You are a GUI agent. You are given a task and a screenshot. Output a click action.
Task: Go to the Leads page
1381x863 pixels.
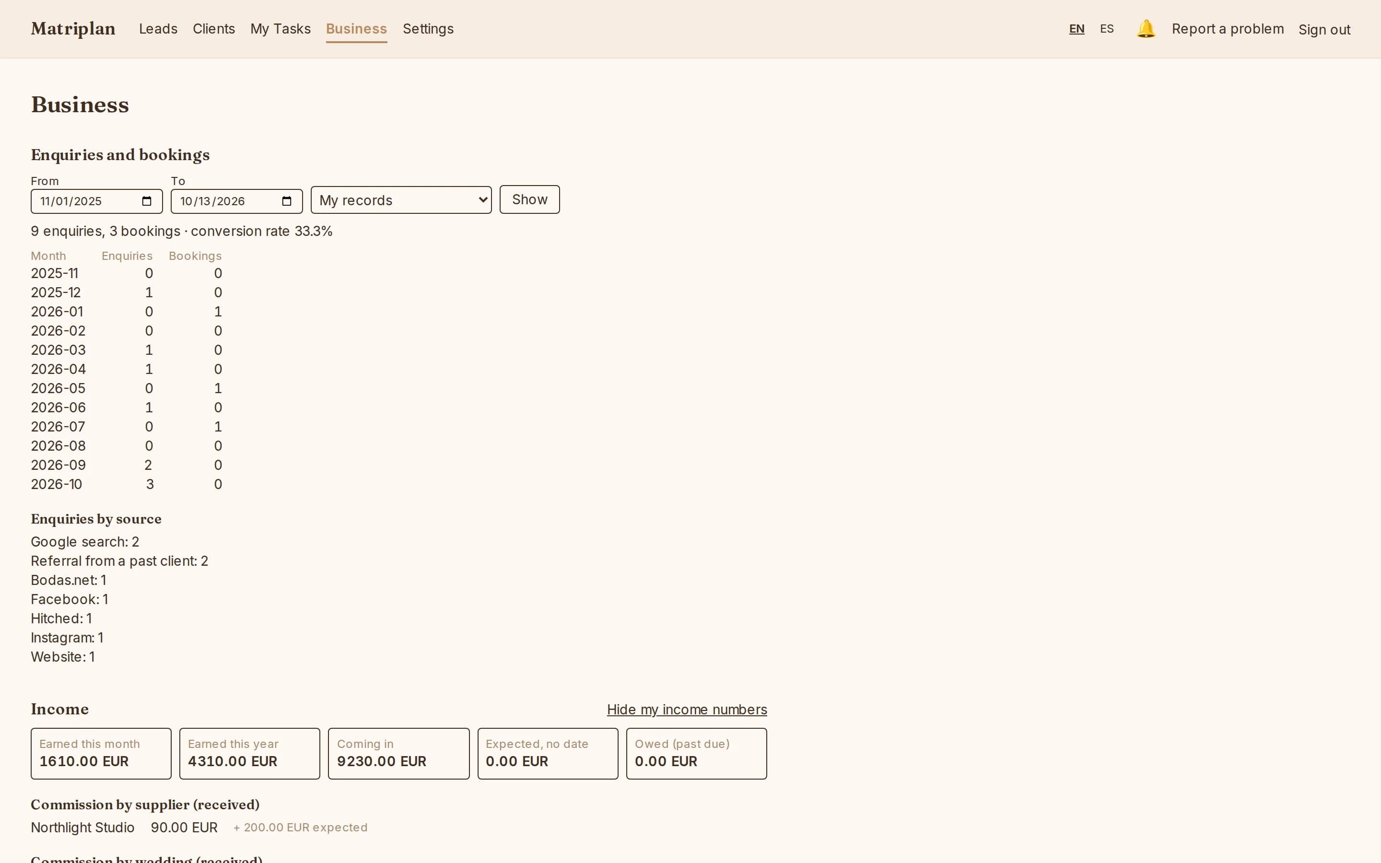tap(158, 29)
